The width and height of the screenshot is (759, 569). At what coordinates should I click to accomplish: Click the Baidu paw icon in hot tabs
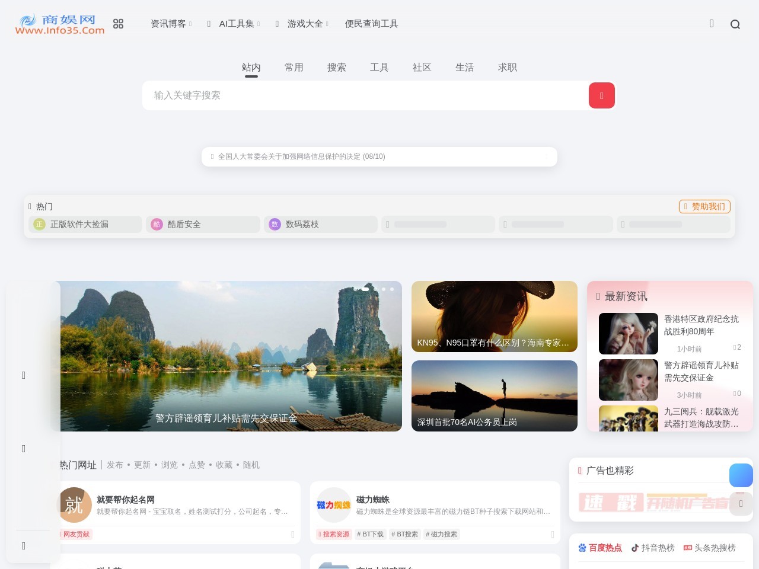tap(582, 548)
